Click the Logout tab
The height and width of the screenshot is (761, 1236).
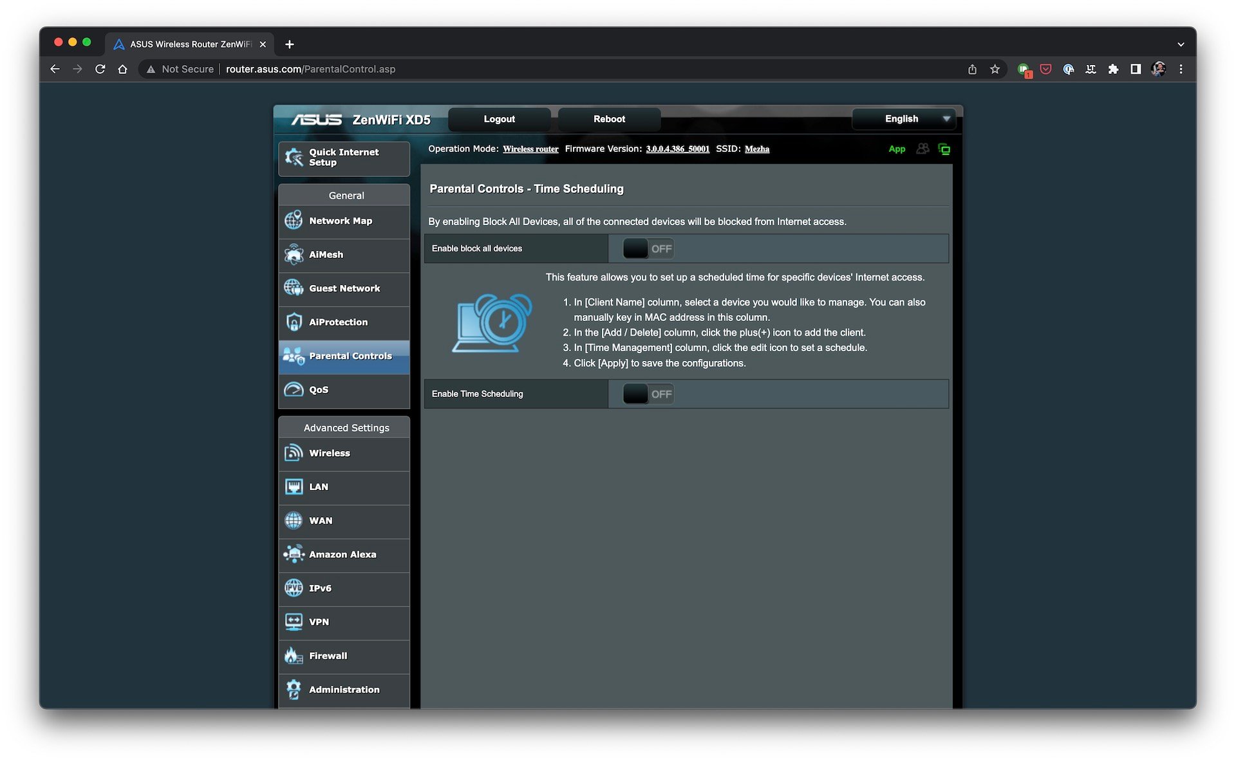click(500, 118)
